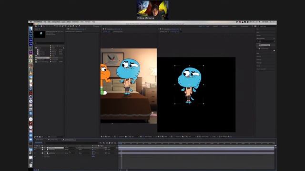305x171 pixels.
Task: Select the Selection (arrow) tool
Action: coord(39,26)
